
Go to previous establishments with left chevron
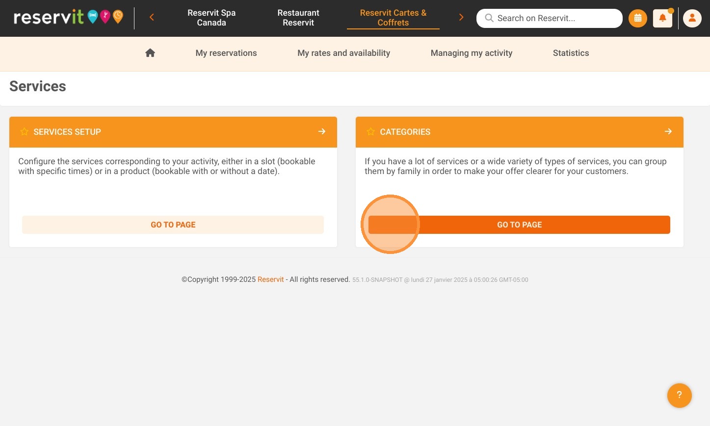click(x=152, y=18)
